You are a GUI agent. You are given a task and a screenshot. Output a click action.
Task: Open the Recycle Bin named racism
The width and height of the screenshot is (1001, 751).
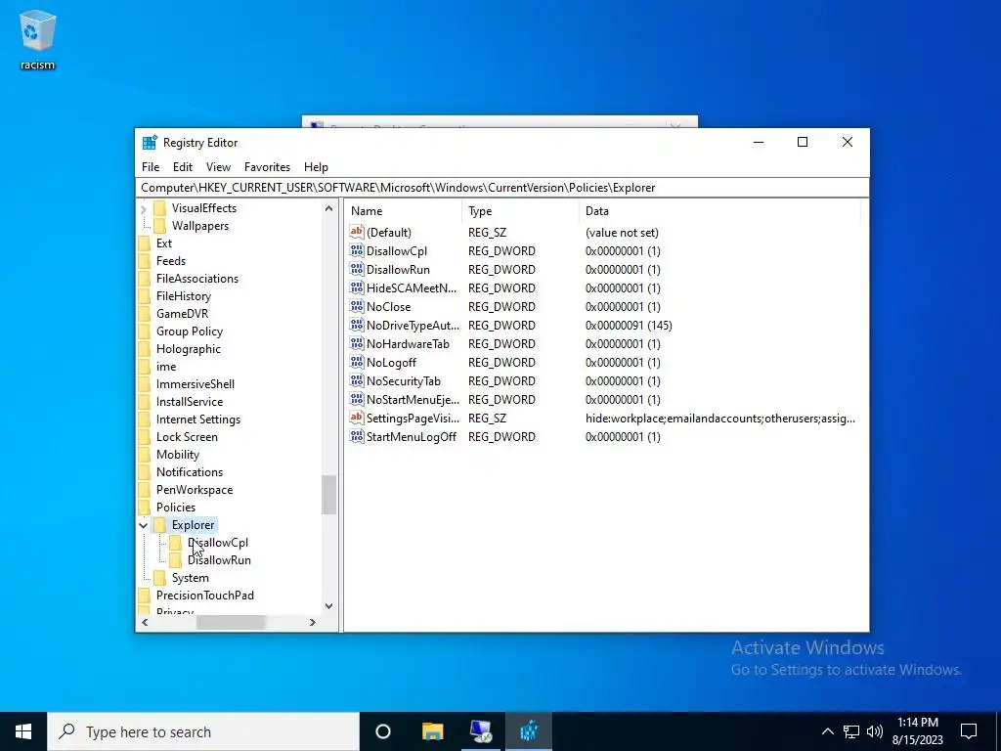pyautogui.click(x=38, y=39)
